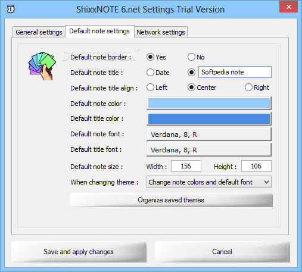Click the 'Default note title align :' label

click(x=104, y=88)
